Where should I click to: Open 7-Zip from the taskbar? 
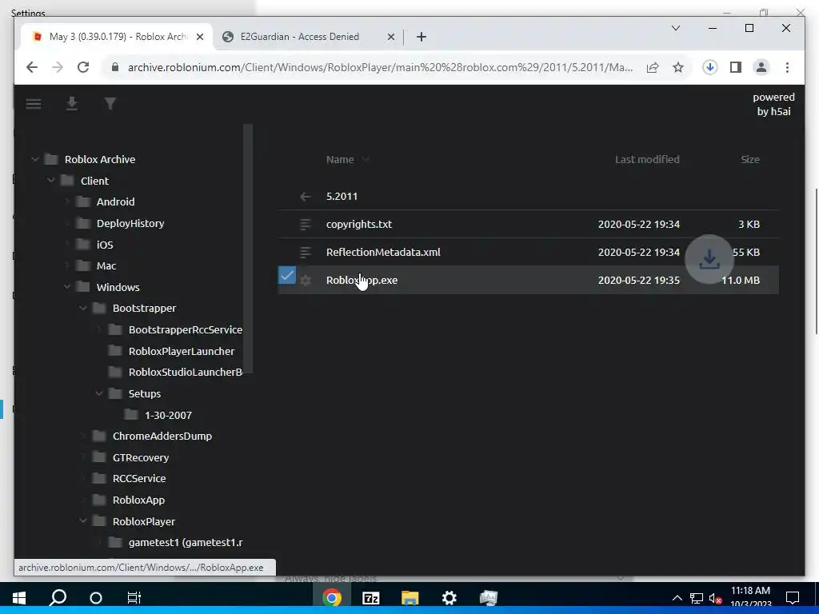pyautogui.click(x=371, y=597)
